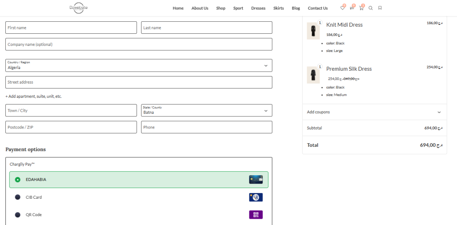The width and height of the screenshot is (457, 225).
Task: Open the shopping cart icon
Action: [361, 8]
